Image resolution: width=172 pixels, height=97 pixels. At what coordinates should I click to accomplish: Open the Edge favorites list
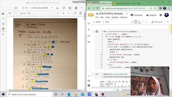(x=64, y=8)
